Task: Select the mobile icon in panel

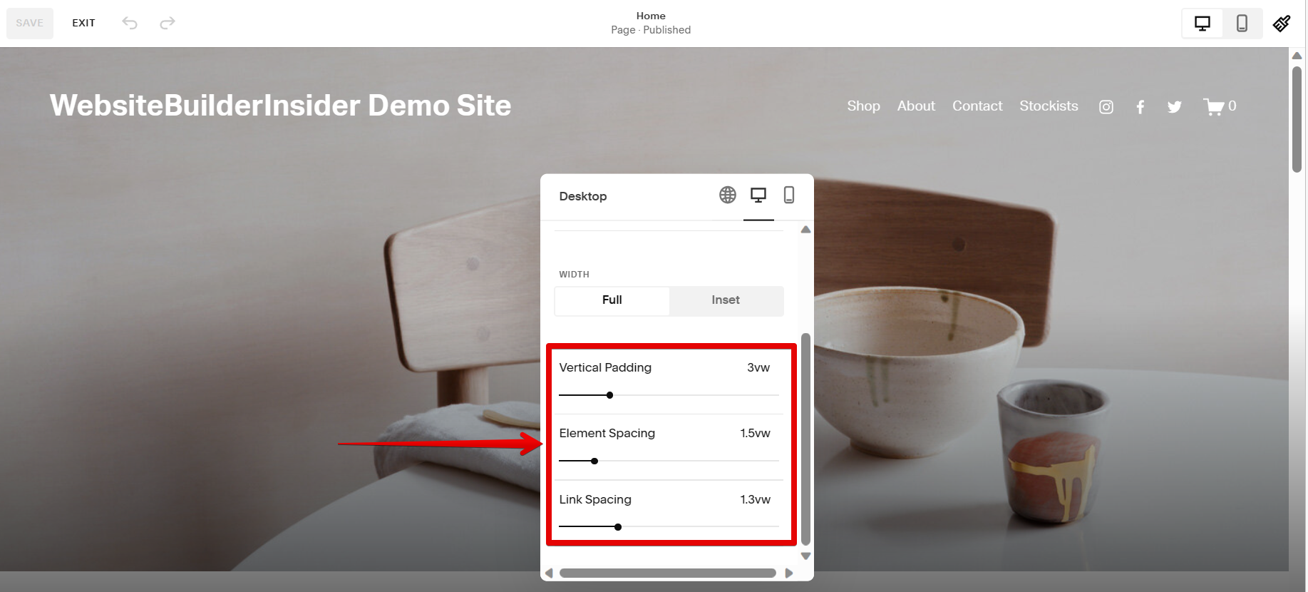Action: pos(789,195)
